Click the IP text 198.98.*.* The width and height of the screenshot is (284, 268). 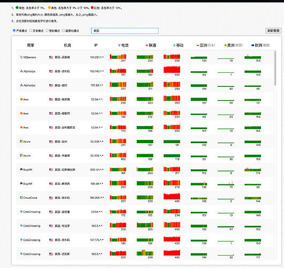[x=96, y=184]
